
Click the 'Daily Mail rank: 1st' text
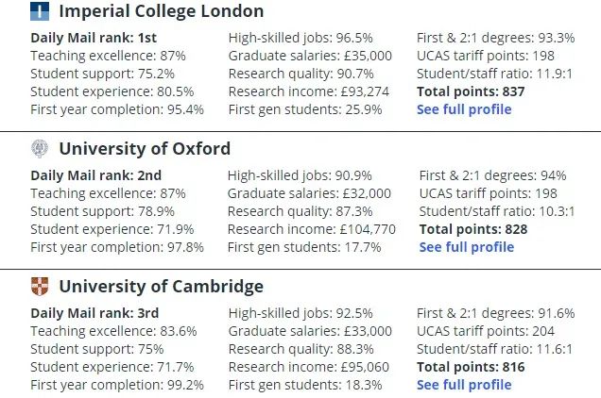(x=94, y=39)
